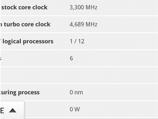Select the manufacturing process label text
This screenshot has width=158, height=119.
tap(20, 93)
